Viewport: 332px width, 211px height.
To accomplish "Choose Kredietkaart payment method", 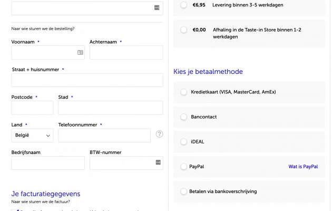I will point(184,92).
